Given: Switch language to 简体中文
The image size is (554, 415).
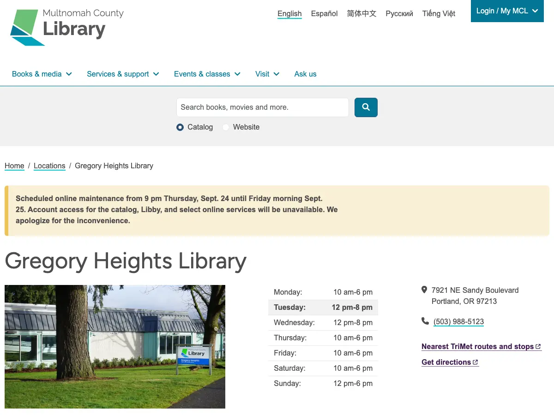Looking at the screenshot, I should tap(362, 14).
